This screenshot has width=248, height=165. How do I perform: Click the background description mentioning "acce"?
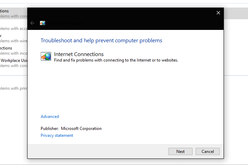(x=14, y=29)
